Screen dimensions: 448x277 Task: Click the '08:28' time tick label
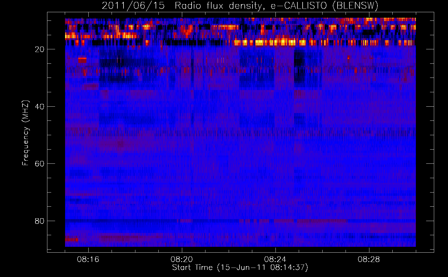(369, 260)
